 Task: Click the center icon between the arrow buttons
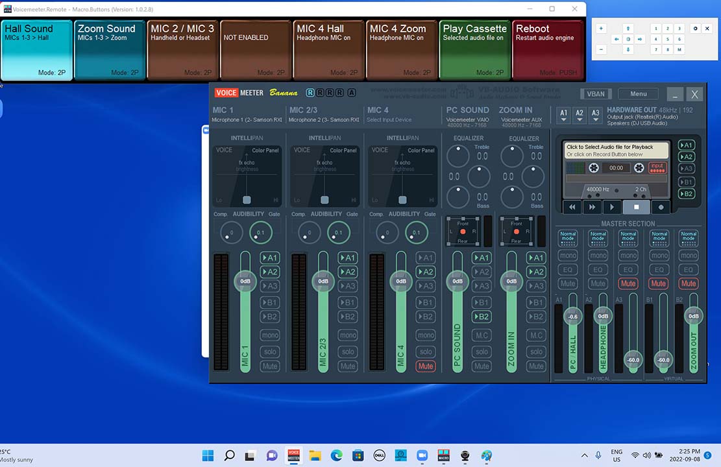pos(628,39)
